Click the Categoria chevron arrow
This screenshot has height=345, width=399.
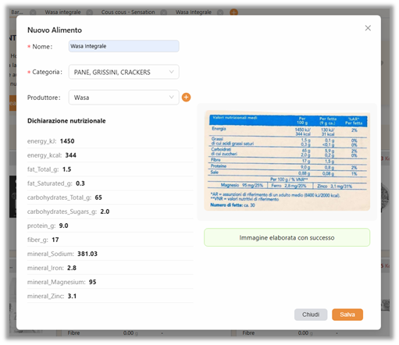click(171, 72)
